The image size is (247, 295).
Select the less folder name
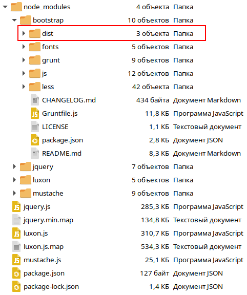point(48,87)
